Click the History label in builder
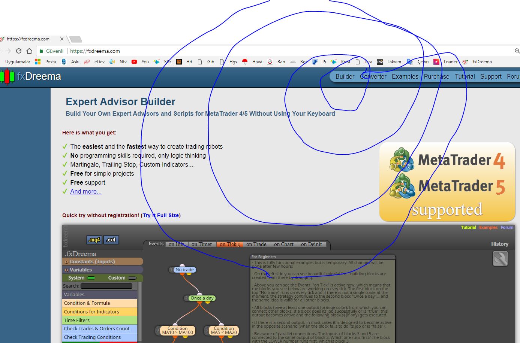This screenshot has width=520, height=343. click(x=500, y=244)
